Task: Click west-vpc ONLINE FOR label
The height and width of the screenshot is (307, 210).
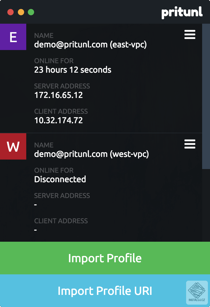Action: pyautogui.click(x=54, y=170)
